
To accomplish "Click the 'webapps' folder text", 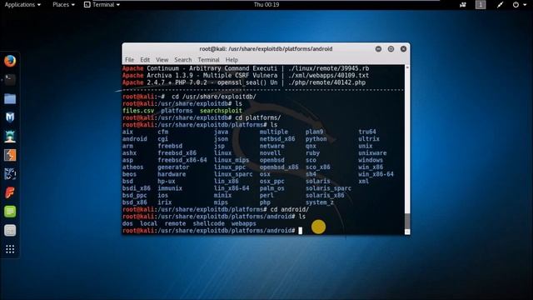I will [x=244, y=224].
